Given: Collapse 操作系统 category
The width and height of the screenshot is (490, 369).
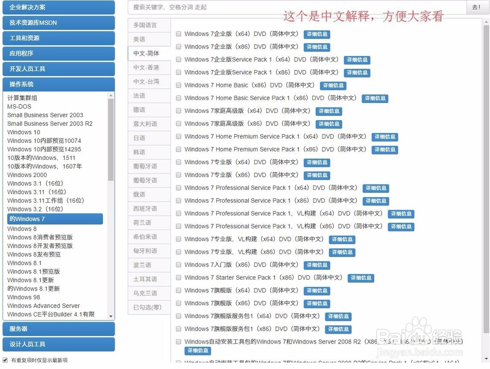Looking at the screenshot, I should (59, 84).
